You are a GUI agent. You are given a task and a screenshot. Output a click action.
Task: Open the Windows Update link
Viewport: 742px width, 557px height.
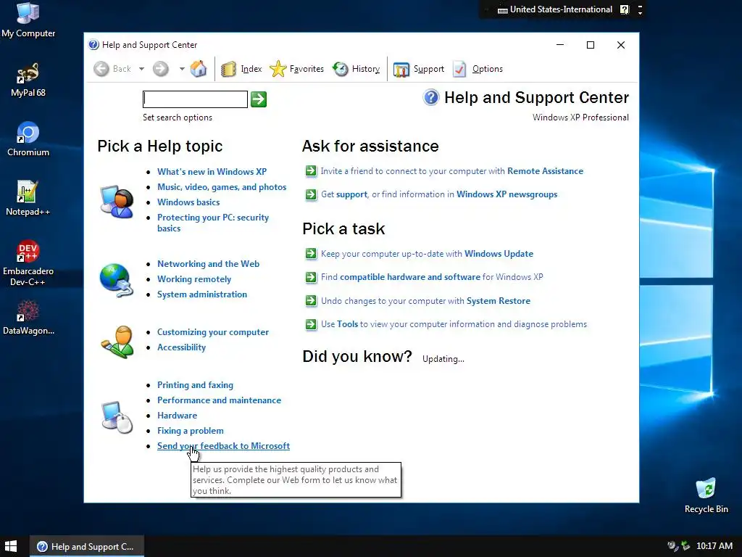499,254
